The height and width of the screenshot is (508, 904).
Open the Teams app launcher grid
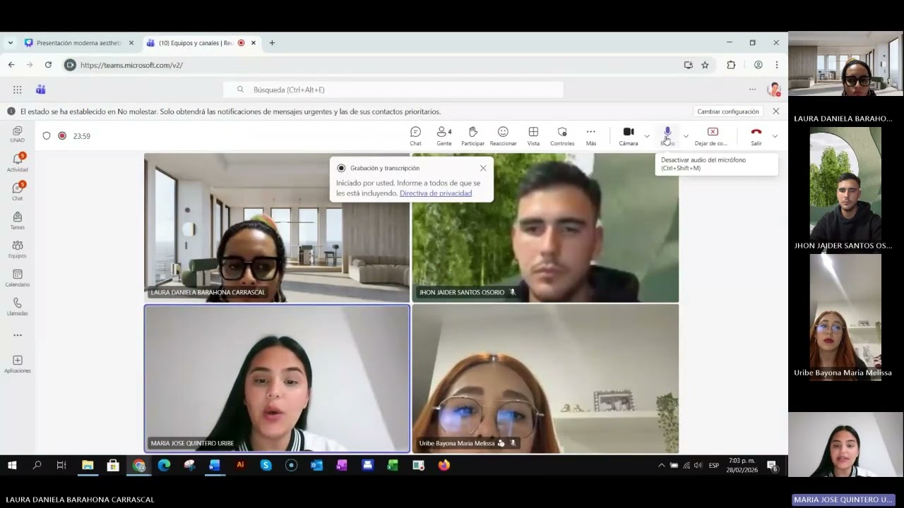[17, 90]
